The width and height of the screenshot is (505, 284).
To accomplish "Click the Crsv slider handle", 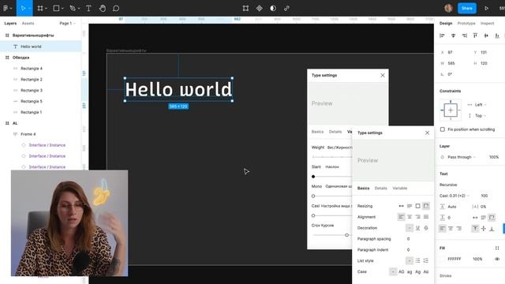I will [346, 235].
